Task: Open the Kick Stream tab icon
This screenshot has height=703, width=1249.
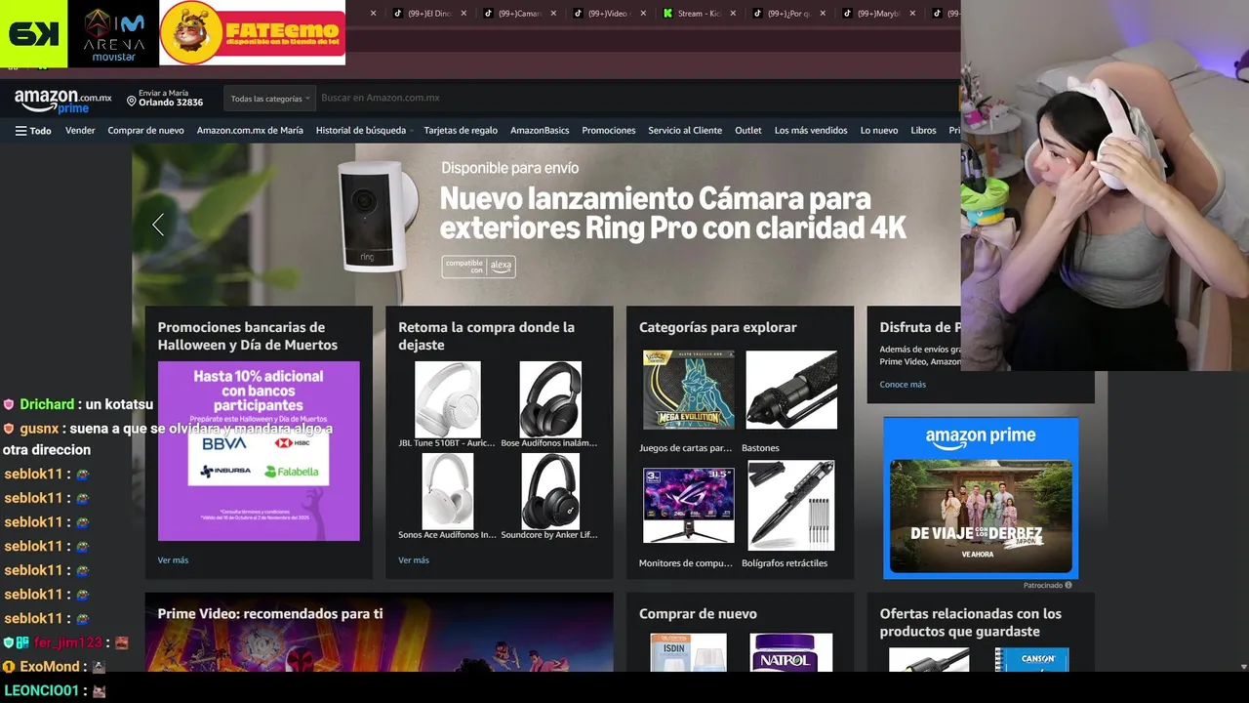Action: point(667,14)
